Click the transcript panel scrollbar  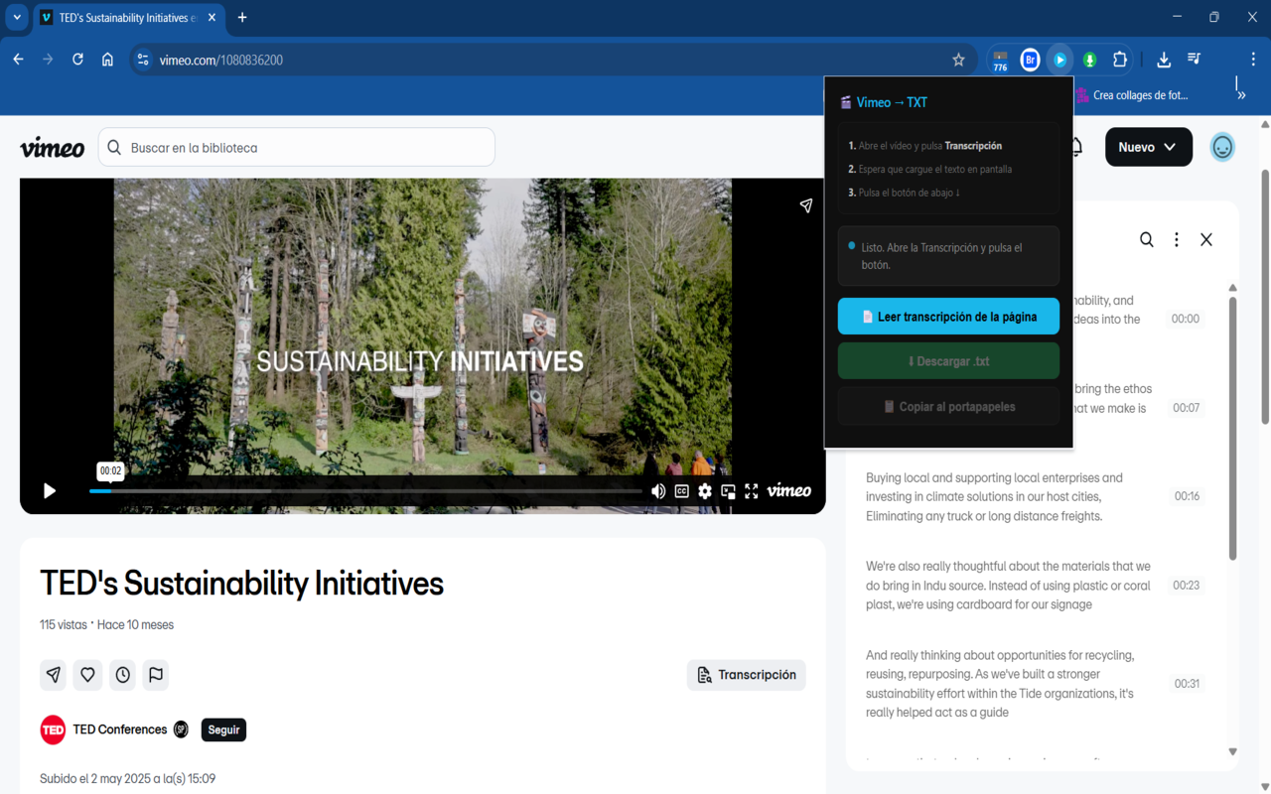[1233, 427]
